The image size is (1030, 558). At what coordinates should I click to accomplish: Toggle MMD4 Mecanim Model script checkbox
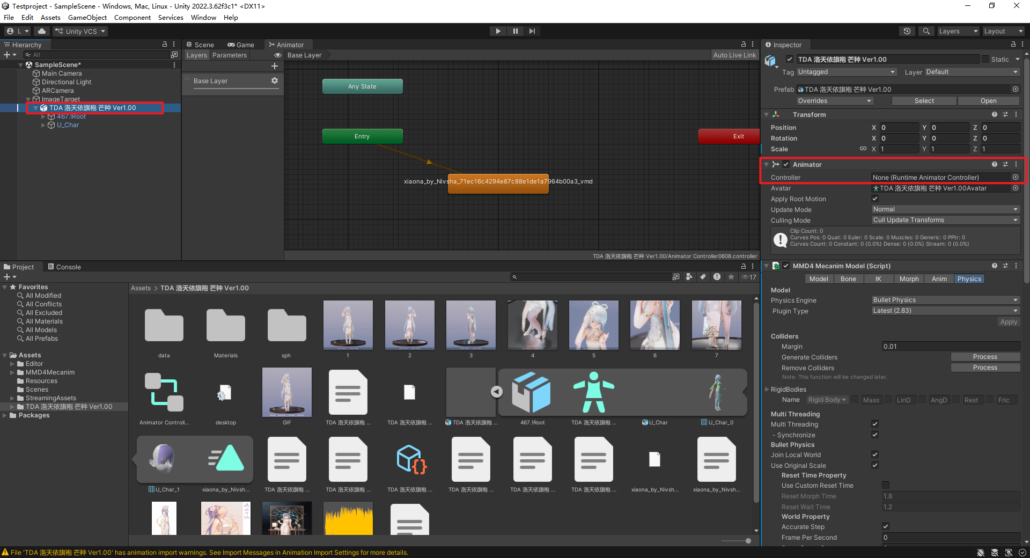pyautogui.click(x=786, y=266)
